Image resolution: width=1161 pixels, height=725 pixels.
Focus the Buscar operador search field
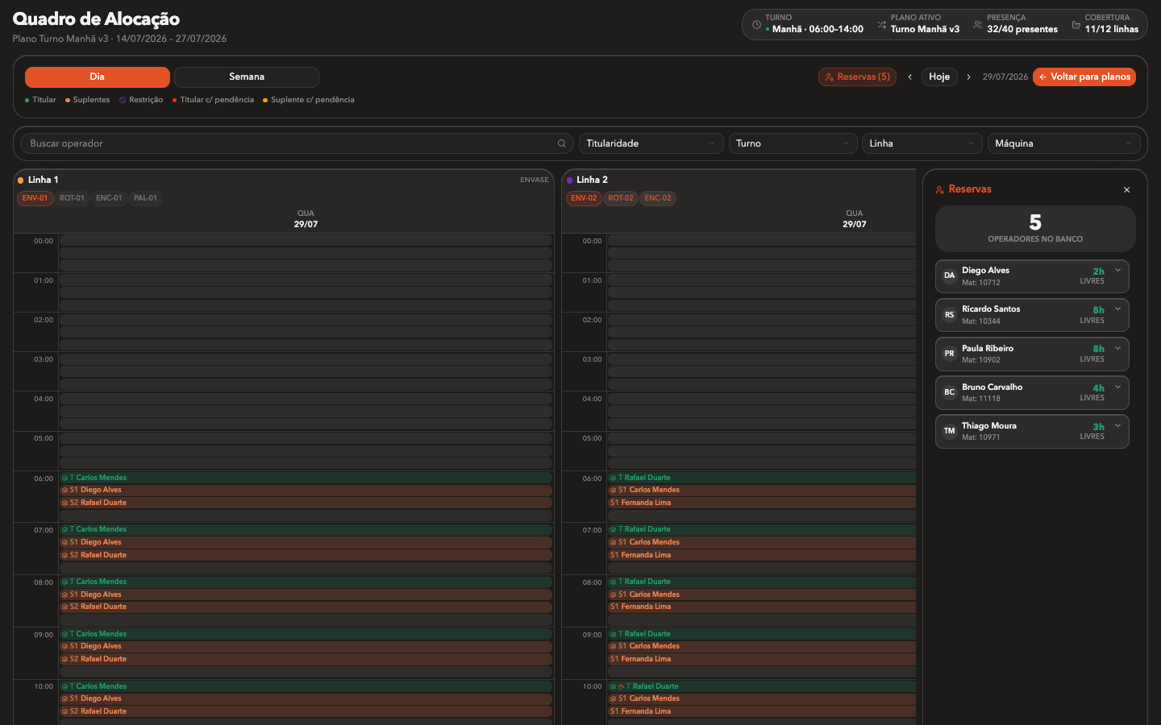click(297, 143)
